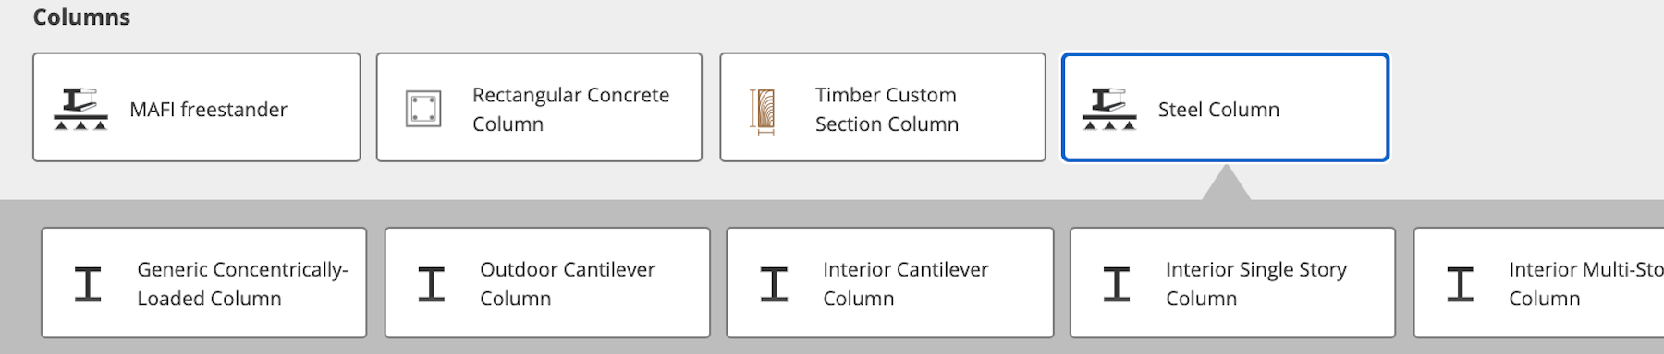Click the Steel Column beam-on-supports icon
Viewport: 1664px width, 354px height.
click(1109, 109)
